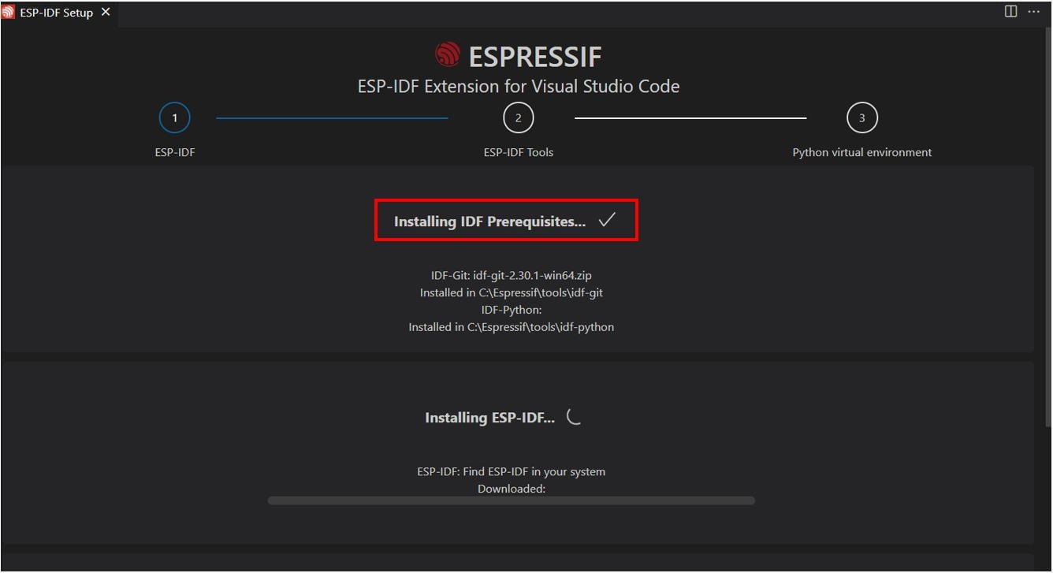
Task: Select the ESP-IDF step label
Action: (174, 151)
